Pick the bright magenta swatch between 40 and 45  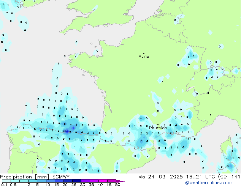tap(103, 181)
